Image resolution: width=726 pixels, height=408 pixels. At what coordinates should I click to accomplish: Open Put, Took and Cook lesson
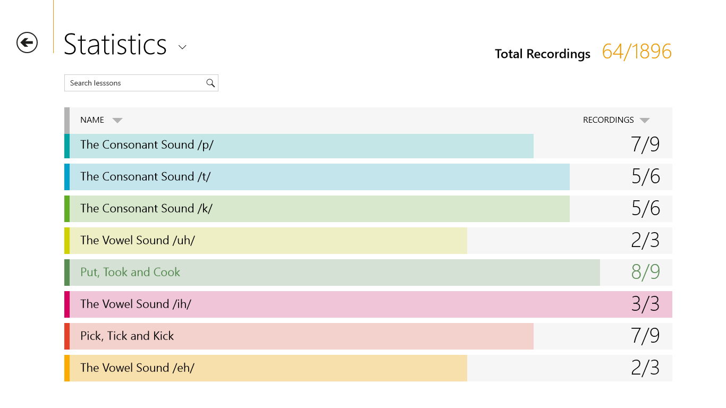tap(130, 273)
